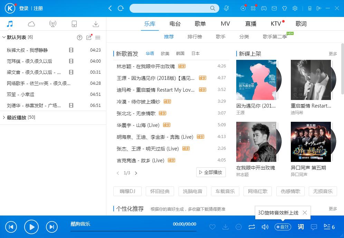The width and height of the screenshot is (344, 238).
Task: Open the 歌手 sub-tab
Action: (220, 37)
